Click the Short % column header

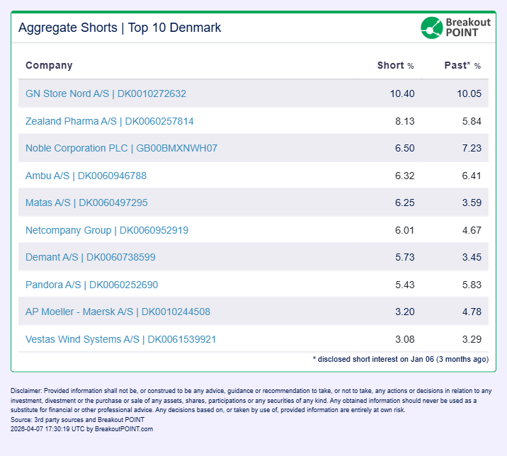[395, 65]
